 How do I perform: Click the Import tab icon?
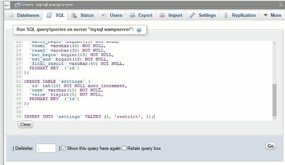tap(162, 15)
